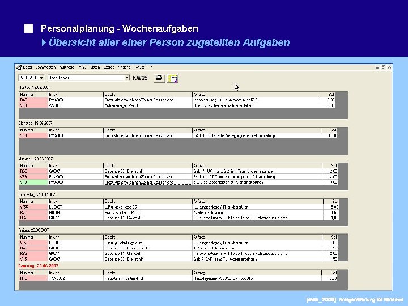The image size is (408, 306).
Task: Click the yellow calendar clock toolbar icon
Action: click(x=173, y=78)
